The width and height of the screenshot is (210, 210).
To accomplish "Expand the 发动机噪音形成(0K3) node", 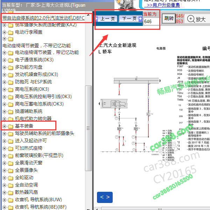I will tap(4, 75).
